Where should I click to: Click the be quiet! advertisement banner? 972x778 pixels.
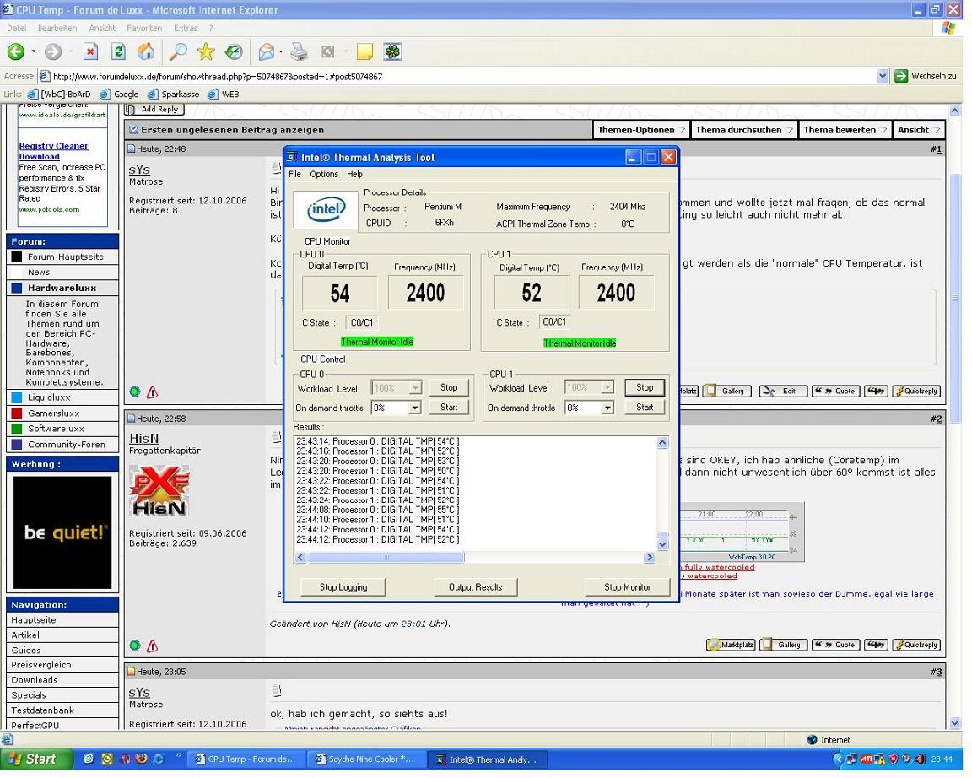pyautogui.click(x=62, y=532)
